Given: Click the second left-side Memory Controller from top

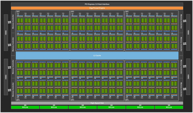Looking at the screenshot, I should (13, 44).
